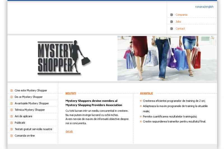224x149 pixels.
Task: Open Testati gratuit serviciile noastre
Action: [x=33, y=129]
